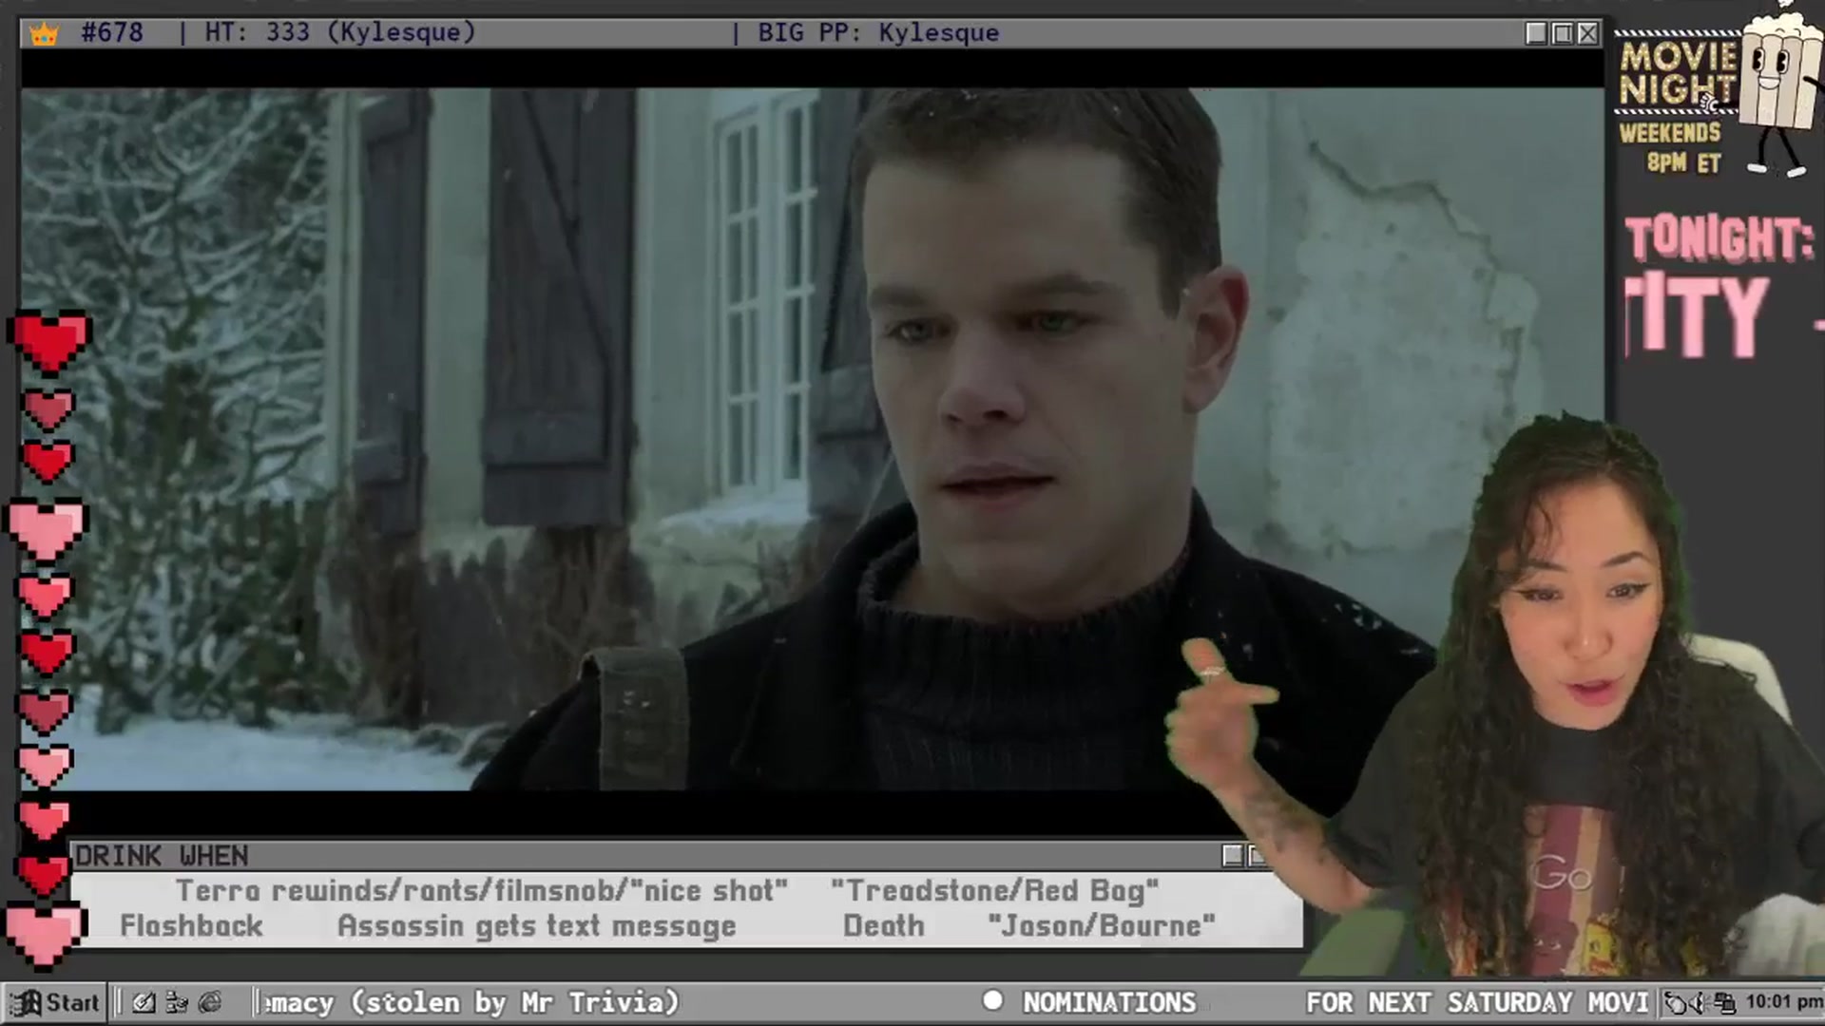Click the "Flashback" drink rule
Screen dimensions: 1825x1026
[191, 926]
